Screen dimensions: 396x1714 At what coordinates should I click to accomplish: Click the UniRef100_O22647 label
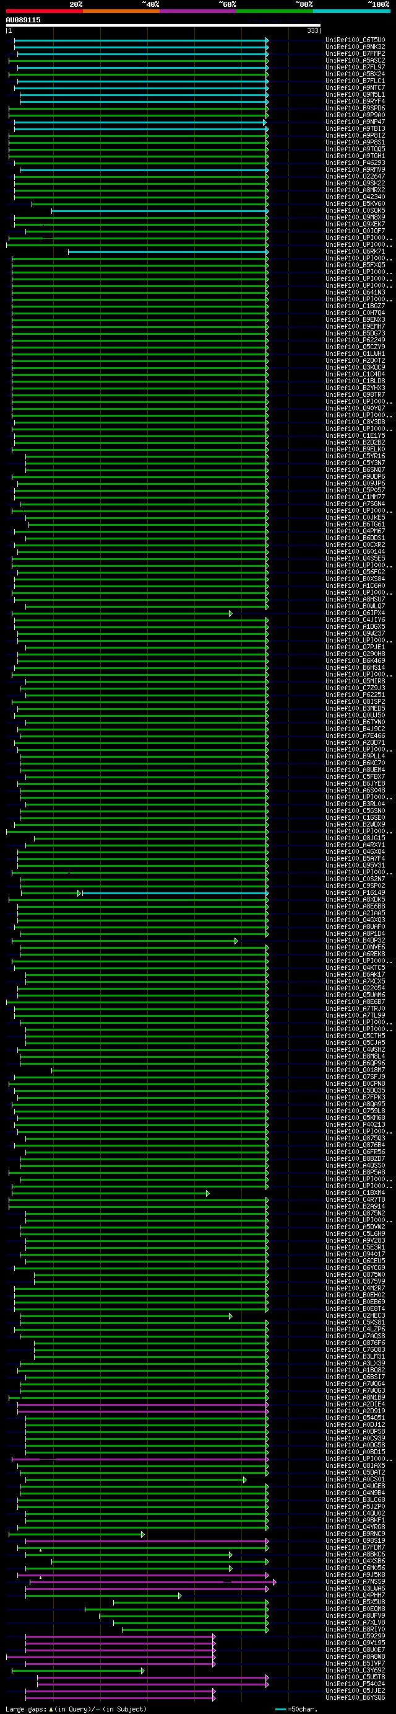355,176
